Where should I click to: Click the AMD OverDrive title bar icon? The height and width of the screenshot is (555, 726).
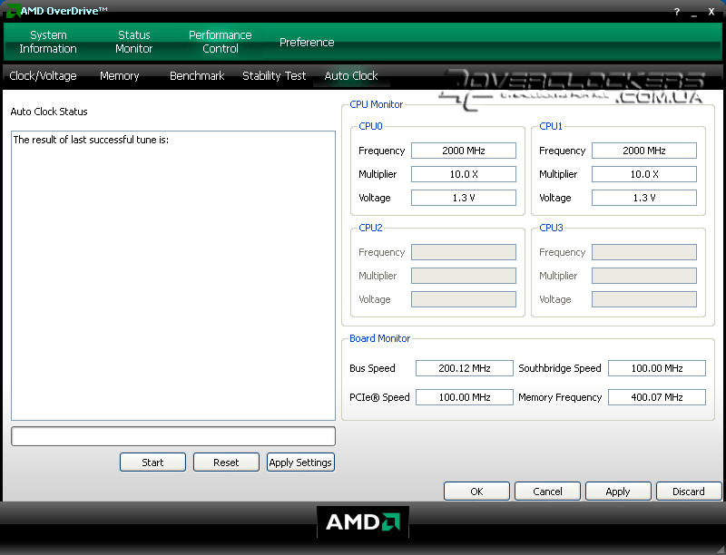click(x=13, y=11)
